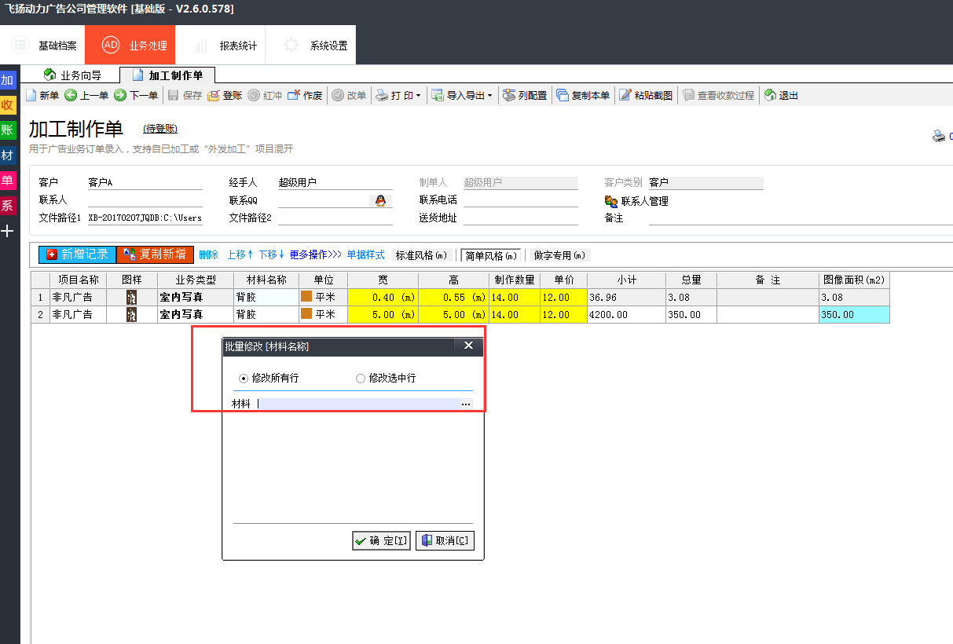Click the QQ penguin icon
The height and width of the screenshot is (644, 953).
point(381,201)
